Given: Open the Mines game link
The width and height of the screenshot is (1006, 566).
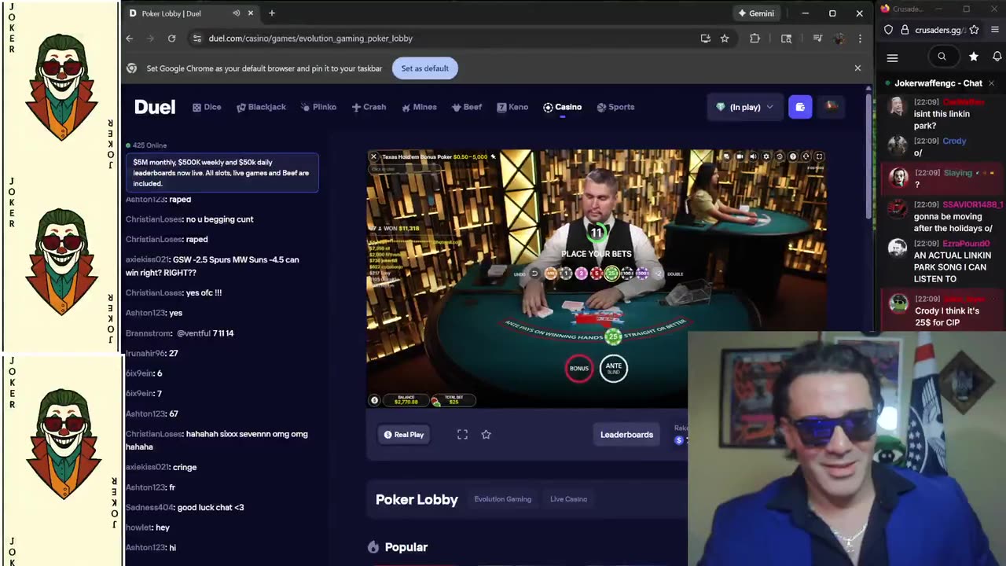Looking at the screenshot, I should coord(419,107).
